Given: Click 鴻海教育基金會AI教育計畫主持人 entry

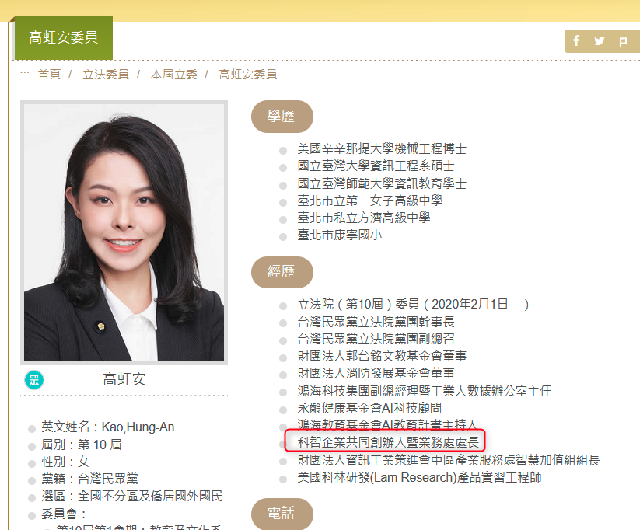Looking at the screenshot, I should [x=387, y=424].
